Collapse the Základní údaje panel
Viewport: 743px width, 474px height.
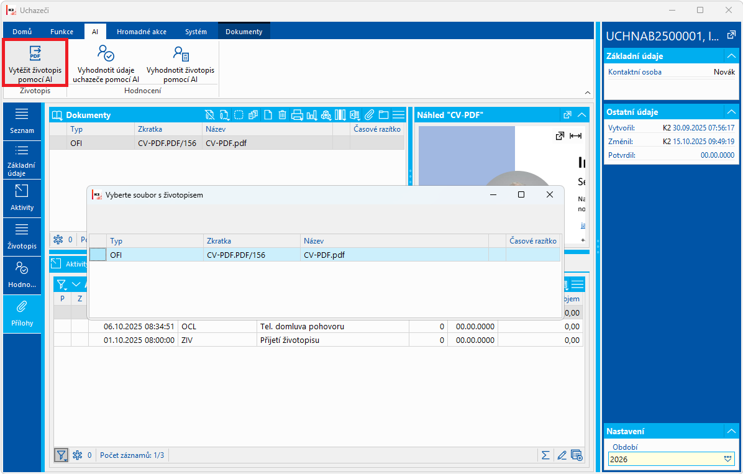731,56
